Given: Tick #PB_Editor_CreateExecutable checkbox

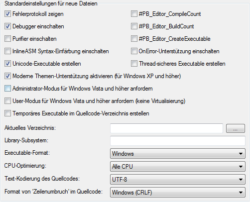Looking at the screenshot, I should tap(134, 39).
